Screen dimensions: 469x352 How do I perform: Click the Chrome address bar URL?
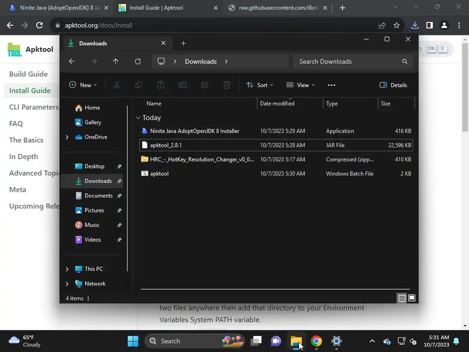click(x=98, y=26)
